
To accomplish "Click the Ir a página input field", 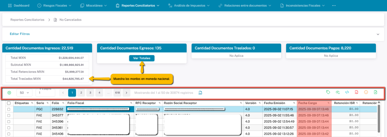I will point(45,93).
